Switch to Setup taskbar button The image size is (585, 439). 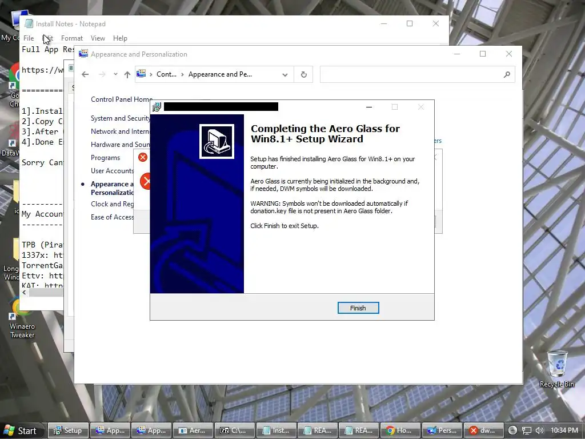(x=69, y=430)
